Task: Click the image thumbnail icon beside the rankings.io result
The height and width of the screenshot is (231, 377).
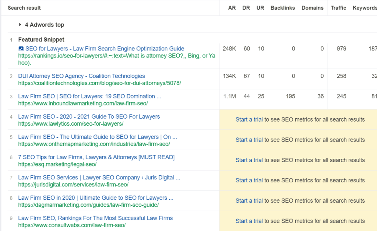Action: click(x=21, y=48)
